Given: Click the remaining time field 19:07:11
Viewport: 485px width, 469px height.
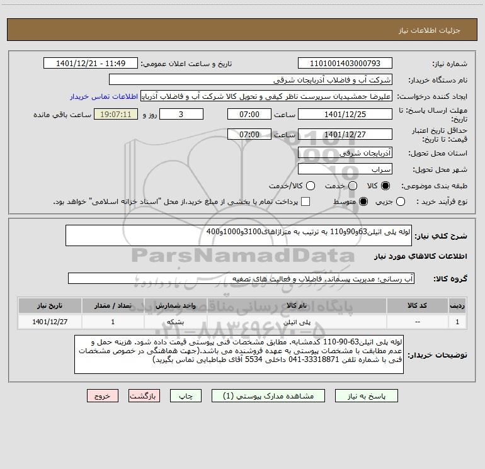Looking at the screenshot, I should click(x=116, y=114).
